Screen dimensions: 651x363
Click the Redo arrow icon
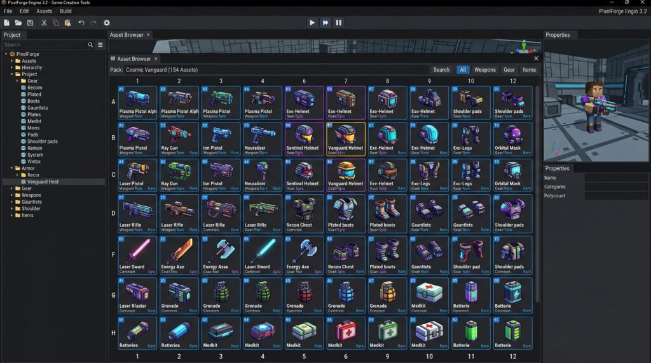93,23
